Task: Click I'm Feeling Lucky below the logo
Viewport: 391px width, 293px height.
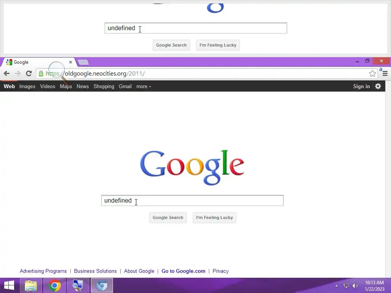Action: 215,217
